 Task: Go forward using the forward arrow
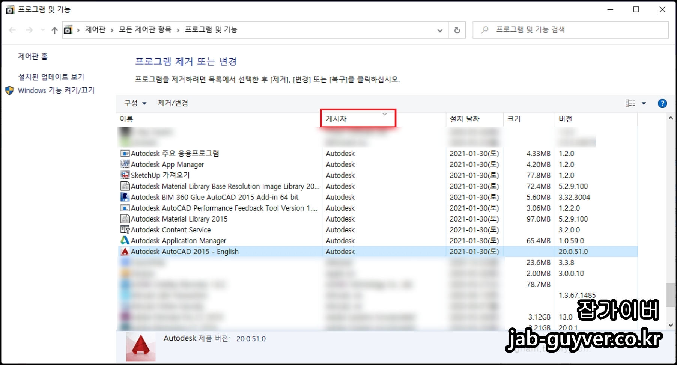pyautogui.click(x=29, y=30)
